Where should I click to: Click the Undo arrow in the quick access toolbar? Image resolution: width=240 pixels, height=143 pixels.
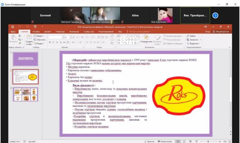[x=20, y=27]
